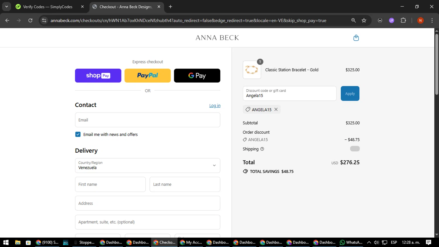Show hidden tray icons chevron
Screen dimensions: 439x247
coord(369,242)
